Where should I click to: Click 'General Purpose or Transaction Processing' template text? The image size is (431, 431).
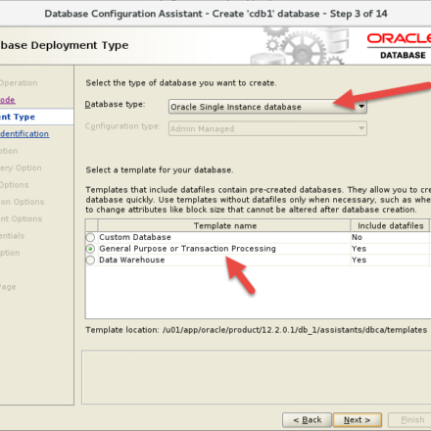click(187, 249)
